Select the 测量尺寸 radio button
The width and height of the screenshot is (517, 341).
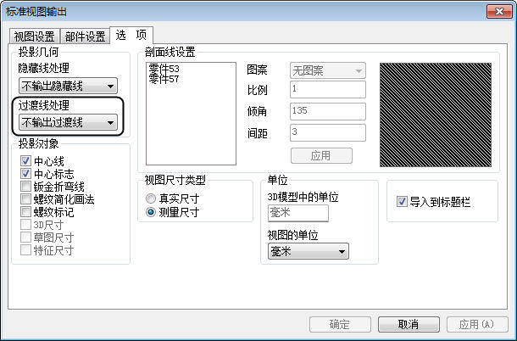click(x=151, y=212)
